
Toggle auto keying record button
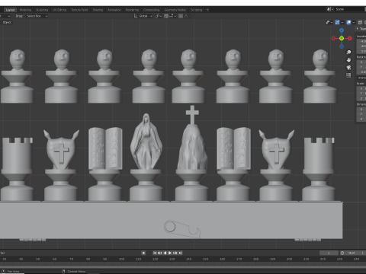pos(143,253)
